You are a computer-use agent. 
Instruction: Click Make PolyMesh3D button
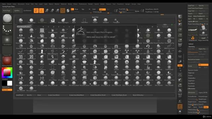(201, 16)
